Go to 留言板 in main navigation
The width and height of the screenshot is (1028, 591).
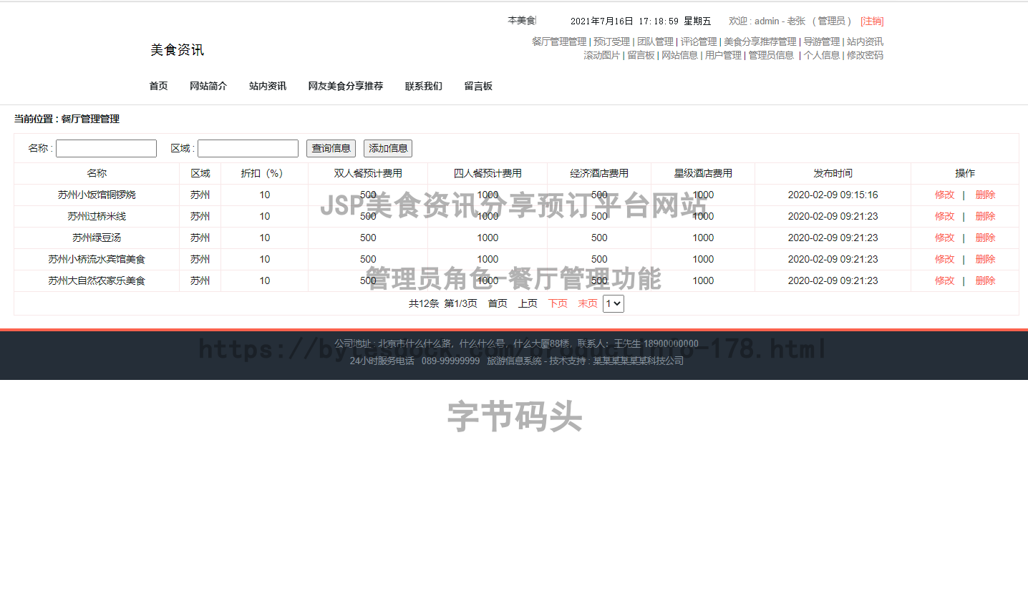coord(478,86)
